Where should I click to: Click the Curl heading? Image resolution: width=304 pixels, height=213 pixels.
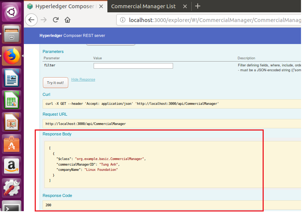[46, 94]
